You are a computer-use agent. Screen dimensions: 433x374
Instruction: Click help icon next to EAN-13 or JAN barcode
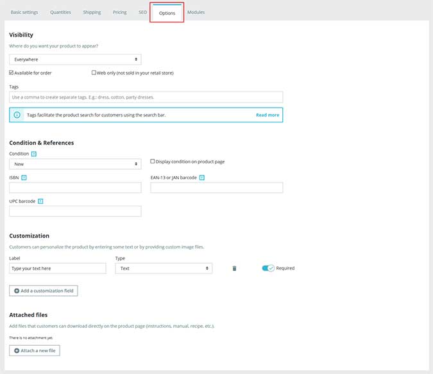[202, 177]
